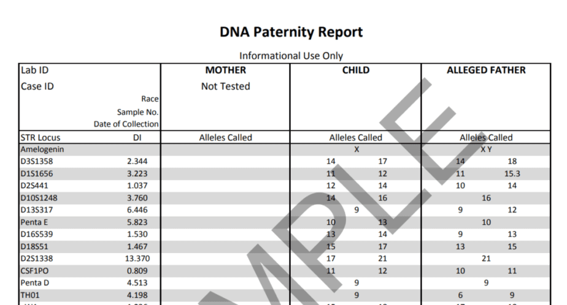
Task: Select the Case ID label
Action: (x=37, y=86)
